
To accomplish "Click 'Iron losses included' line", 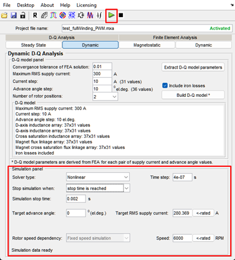I will click(34, 153).
